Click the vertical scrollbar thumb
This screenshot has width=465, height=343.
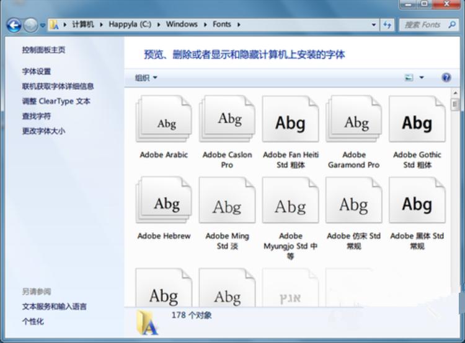(455, 105)
